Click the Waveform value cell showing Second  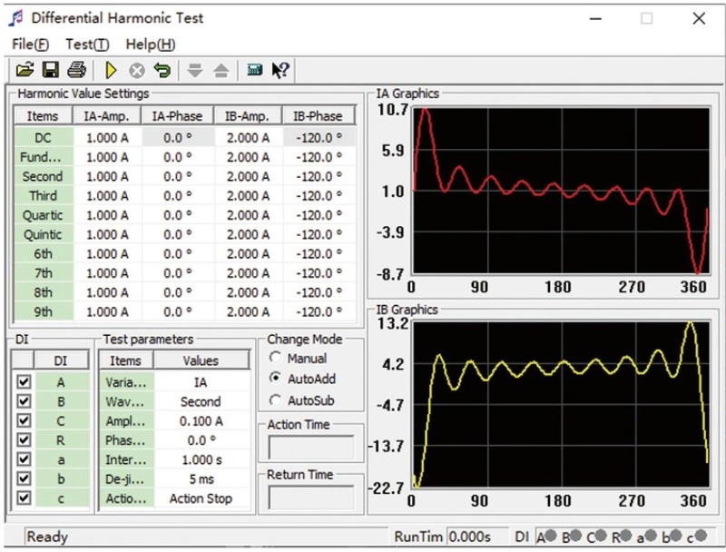click(200, 402)
